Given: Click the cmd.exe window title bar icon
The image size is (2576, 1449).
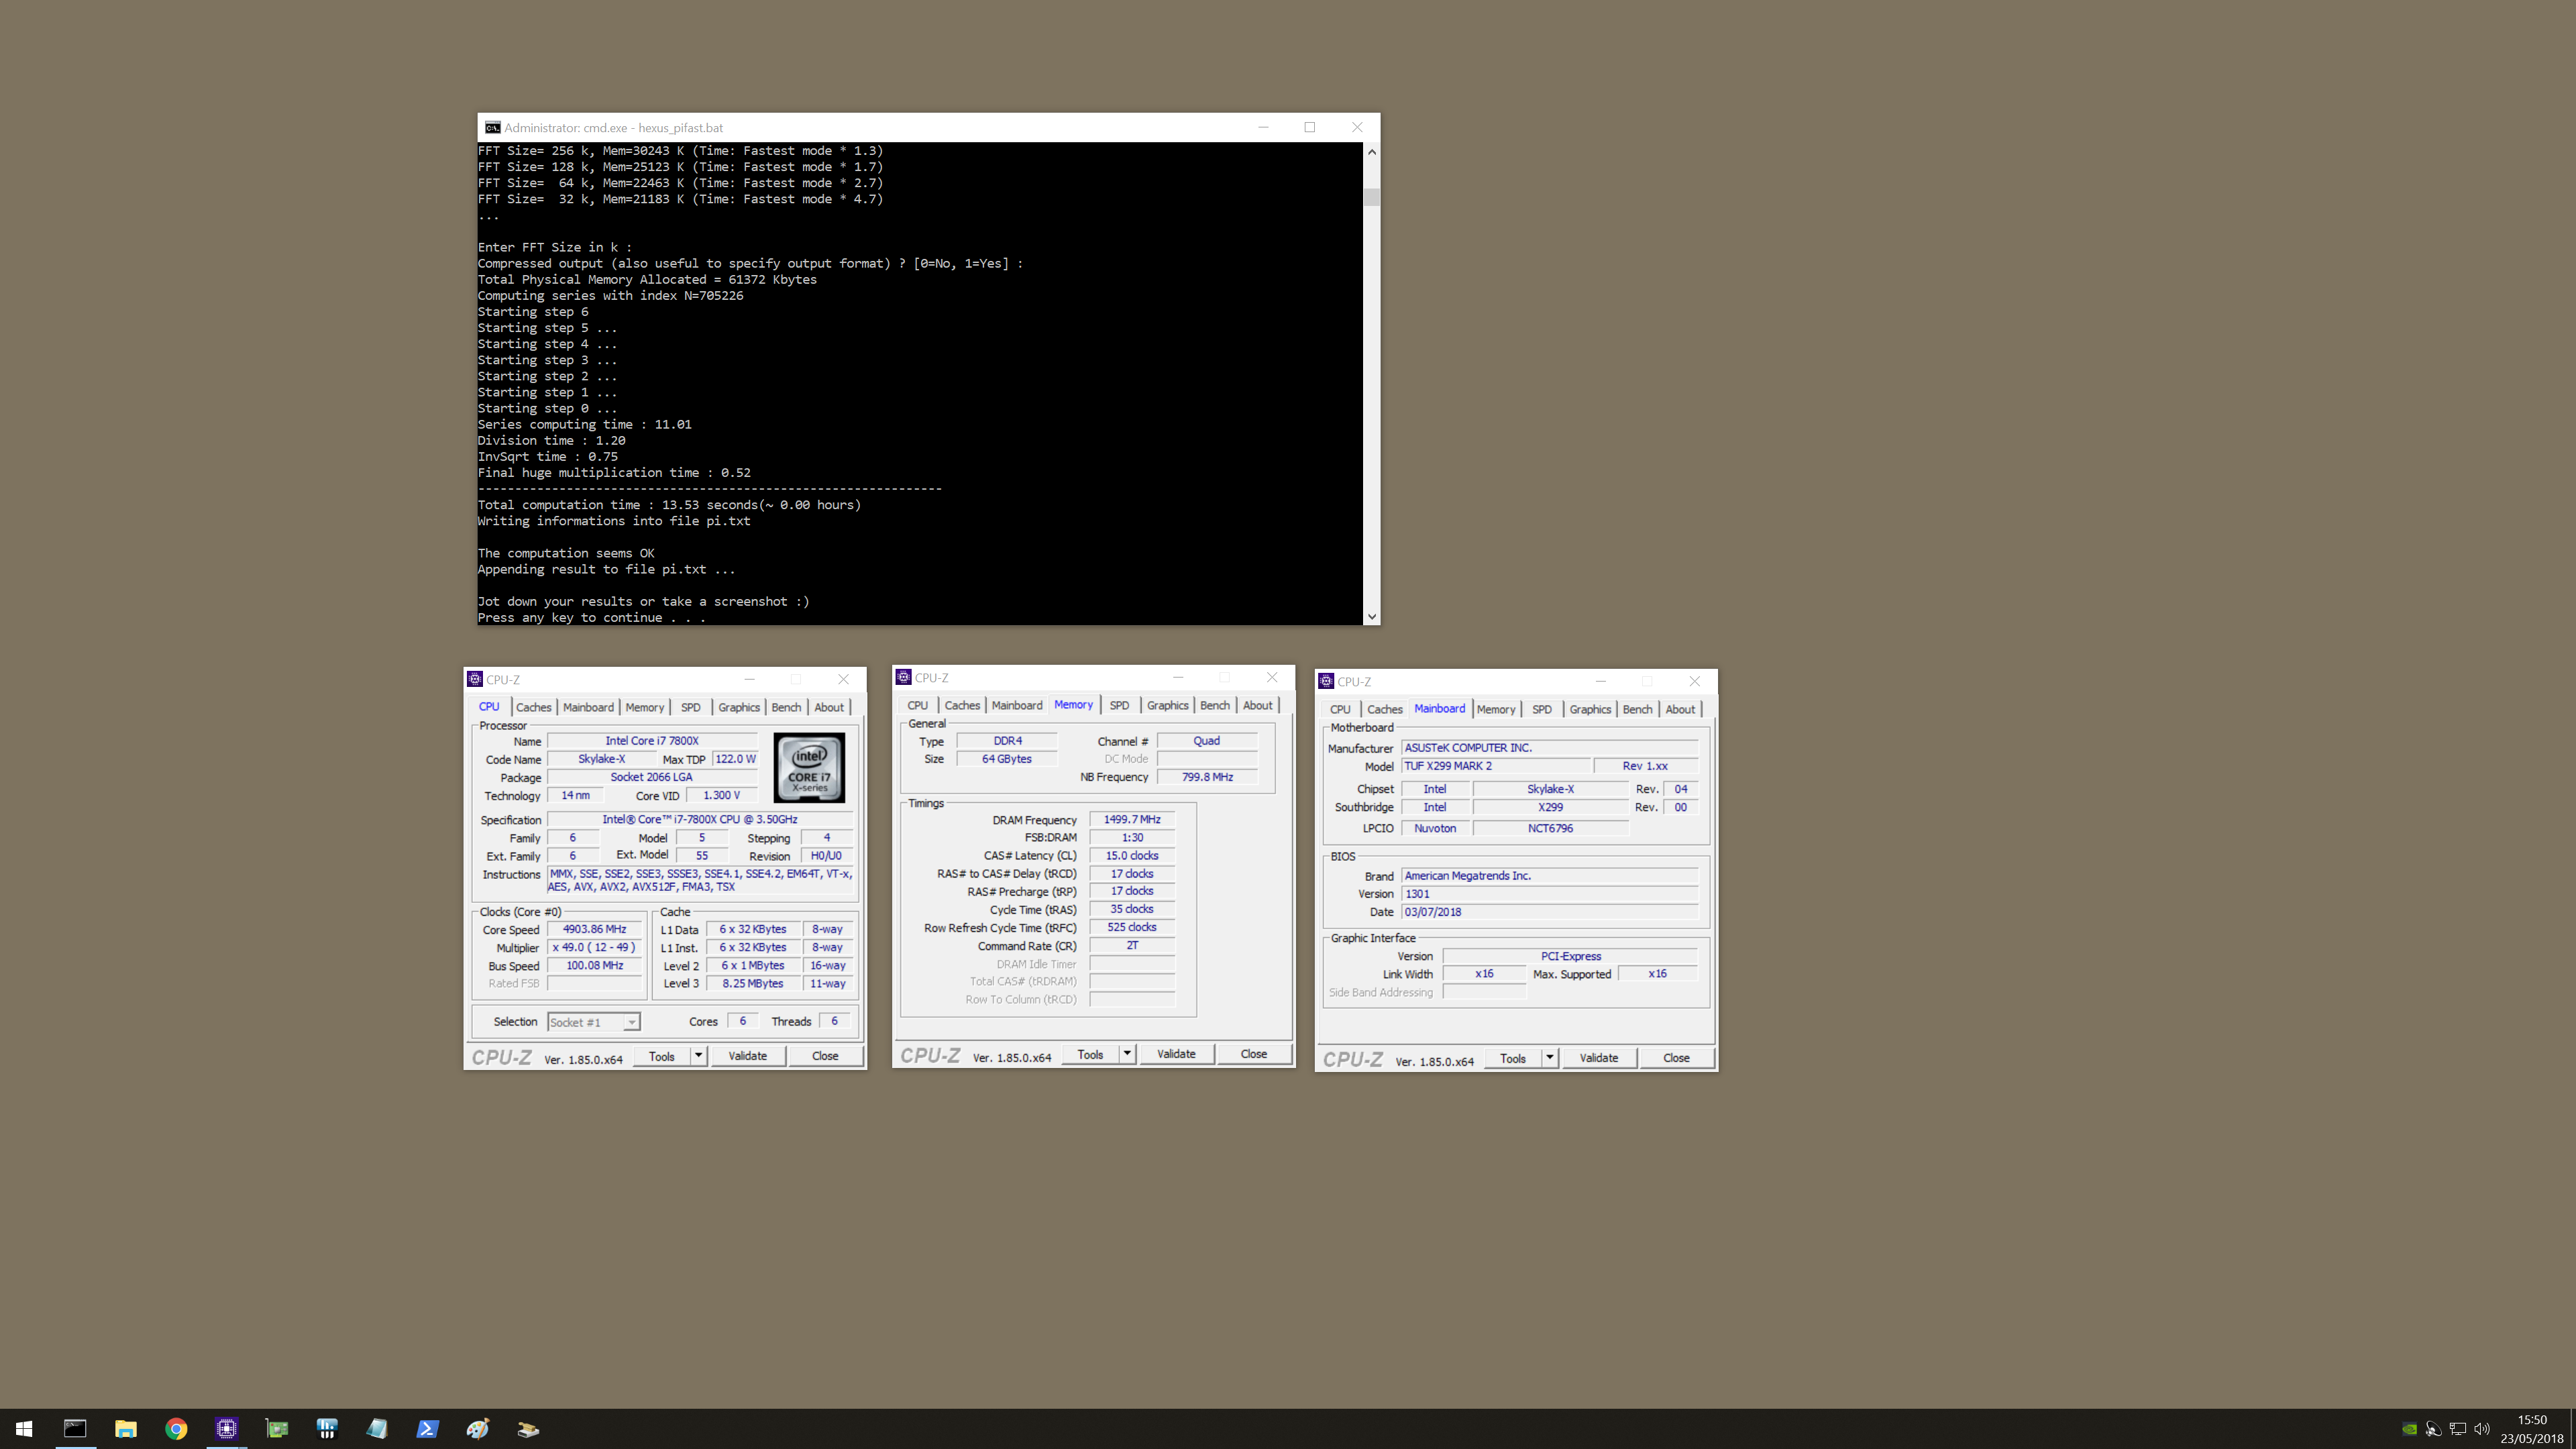Looking at the screenshot, I should coord(492,128).
